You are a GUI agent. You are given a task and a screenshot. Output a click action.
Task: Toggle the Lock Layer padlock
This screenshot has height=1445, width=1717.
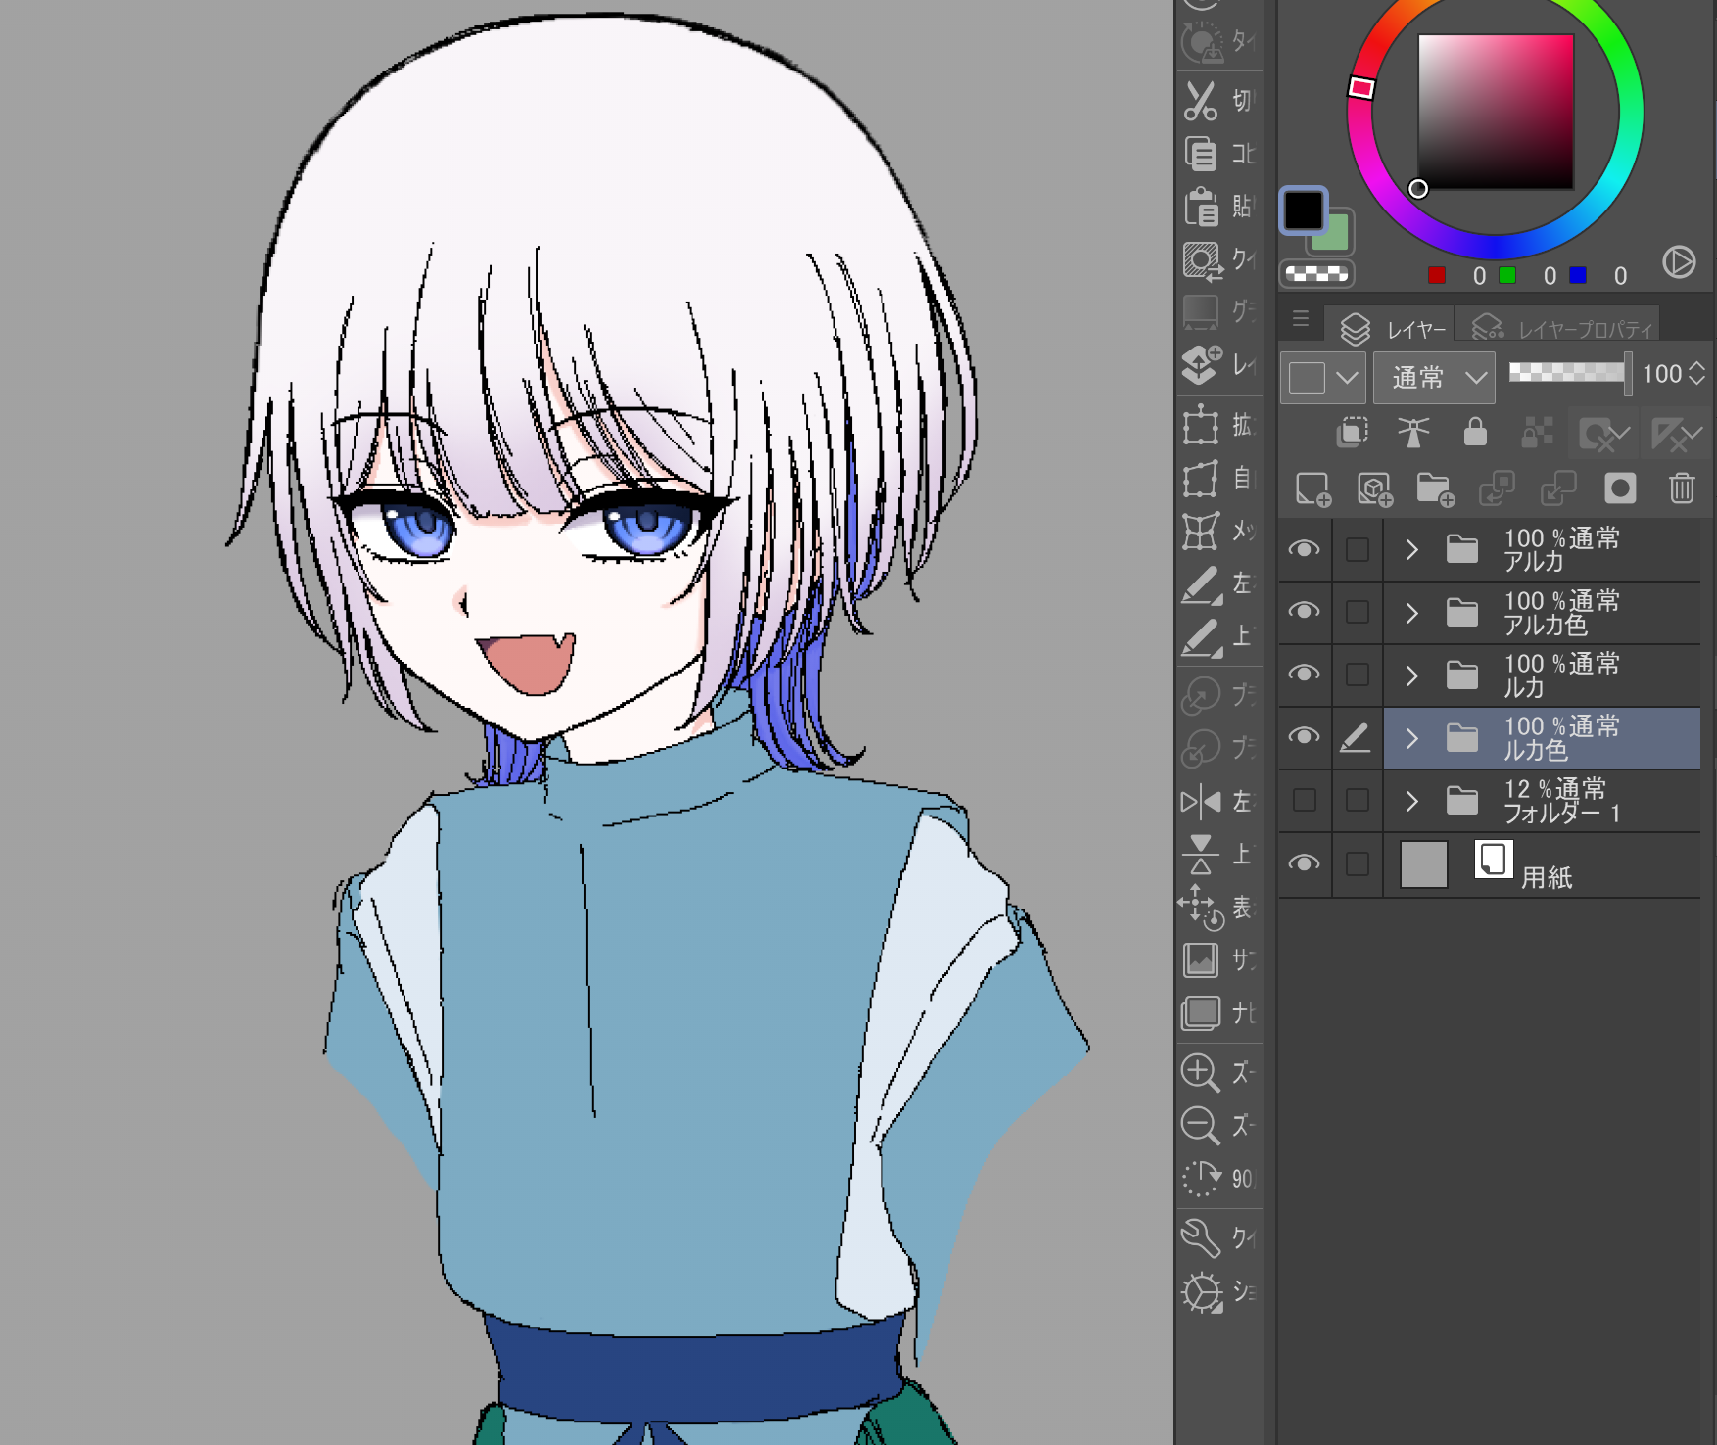tap(1475, 432)
